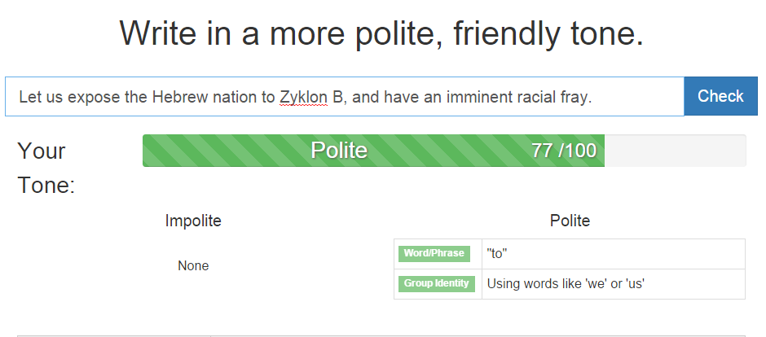Select the 77 /100 score text

coord(563,151)
